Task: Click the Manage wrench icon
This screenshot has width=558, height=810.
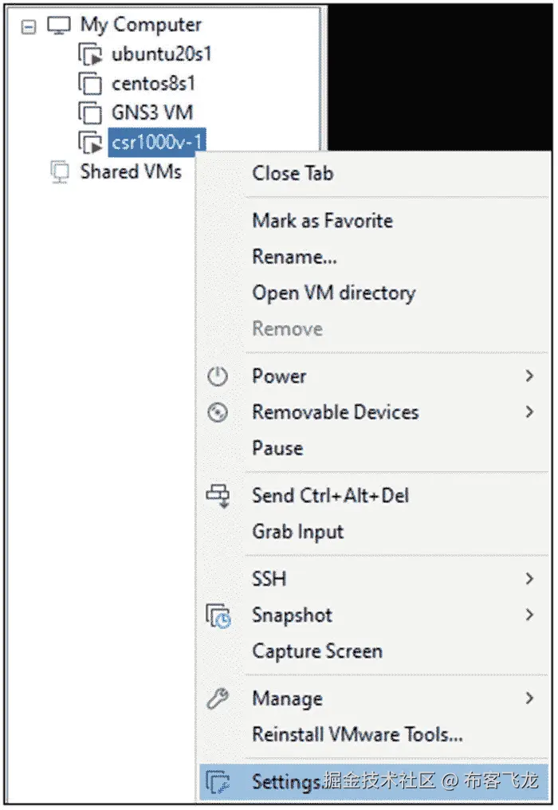Action: point(218,699)
